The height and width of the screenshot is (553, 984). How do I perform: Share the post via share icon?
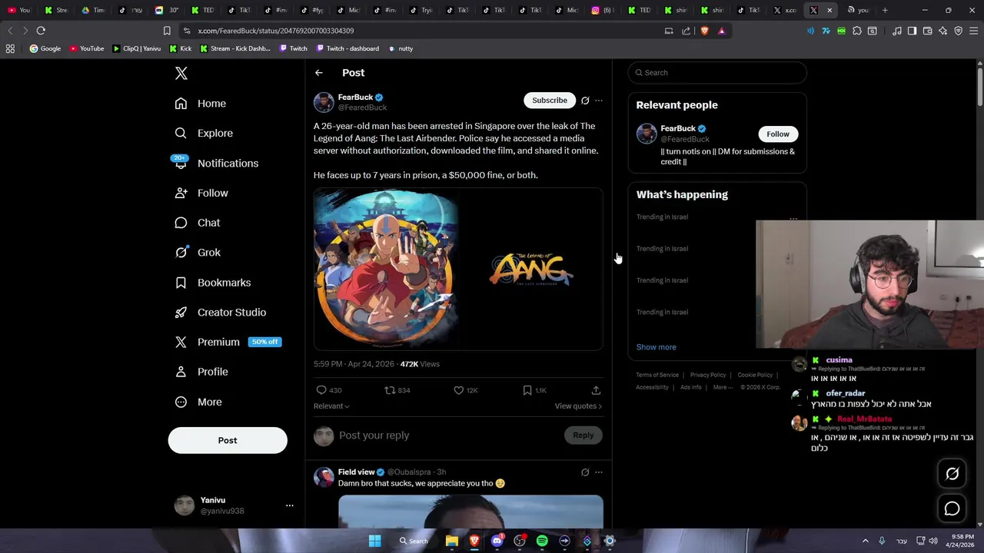coord(596,390)
